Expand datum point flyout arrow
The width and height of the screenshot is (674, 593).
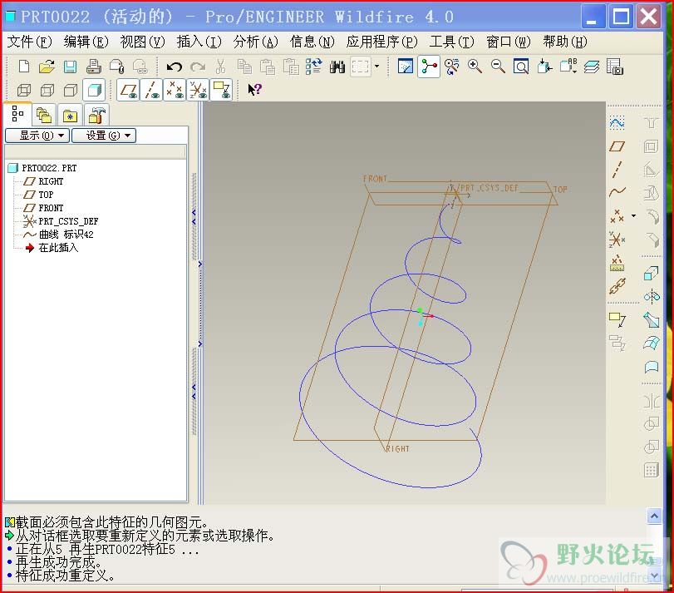point(633,215)
